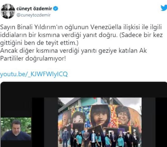Open the @cuneytozdemir handle link
The width and height of the screenshot is (167, 147).
click(33, 15)
